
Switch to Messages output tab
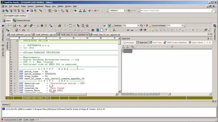[x=128, y=43]
